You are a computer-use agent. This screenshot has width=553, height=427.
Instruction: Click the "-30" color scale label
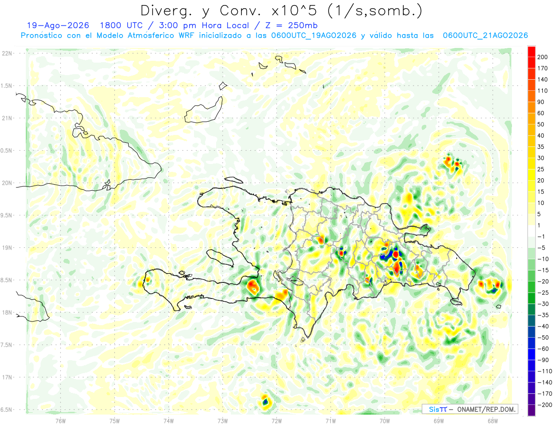tap(543, 304)
